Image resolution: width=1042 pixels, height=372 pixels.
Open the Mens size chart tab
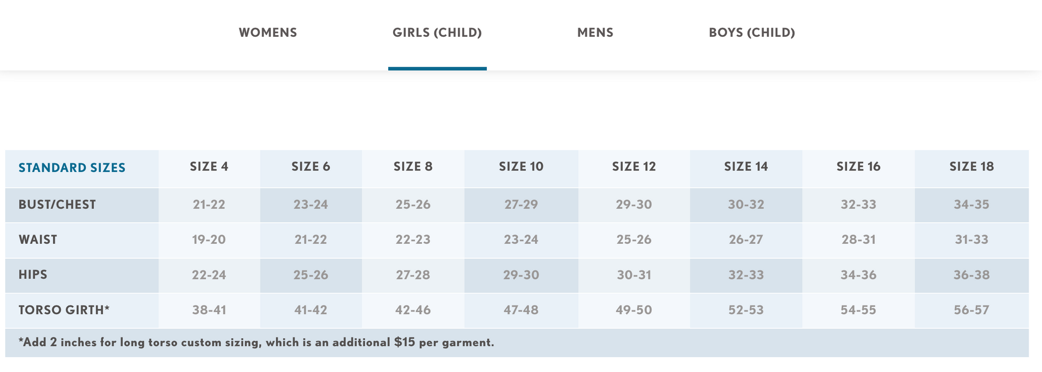click(x=595, y=33)
